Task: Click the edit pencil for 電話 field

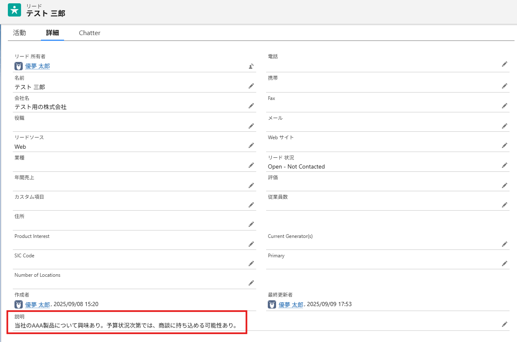Action: (504, 64)
